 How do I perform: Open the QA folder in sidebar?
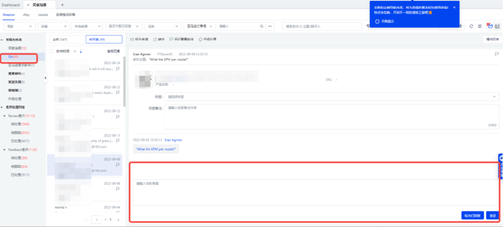[x=13, y=57]
